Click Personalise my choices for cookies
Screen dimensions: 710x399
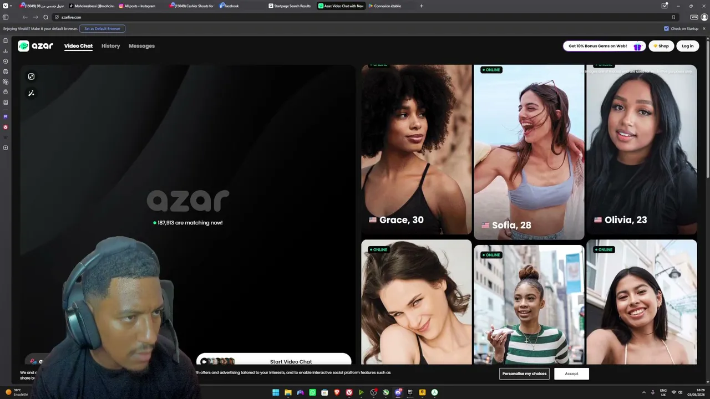pos(524,374)
